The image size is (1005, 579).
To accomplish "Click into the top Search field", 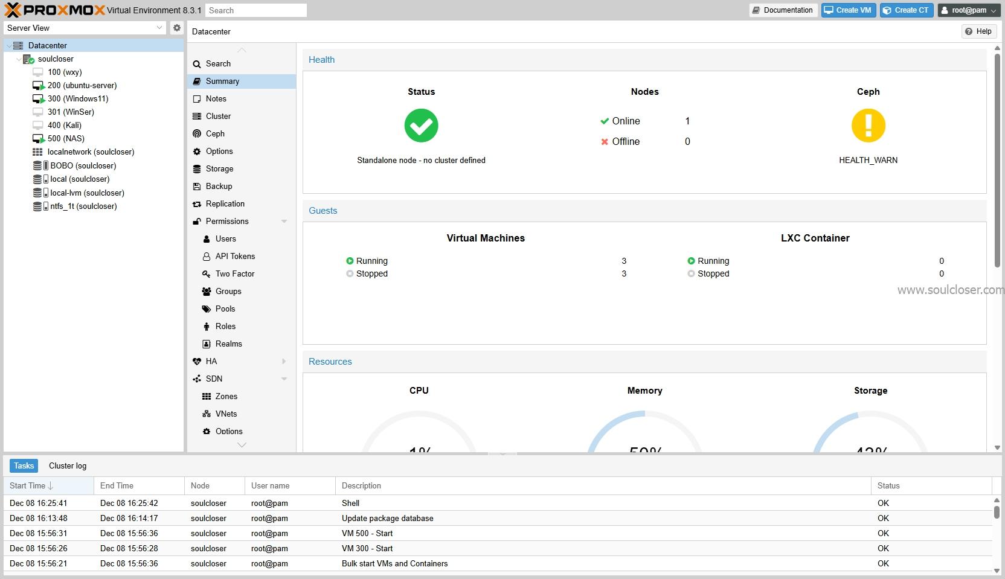I will (255, 10).
